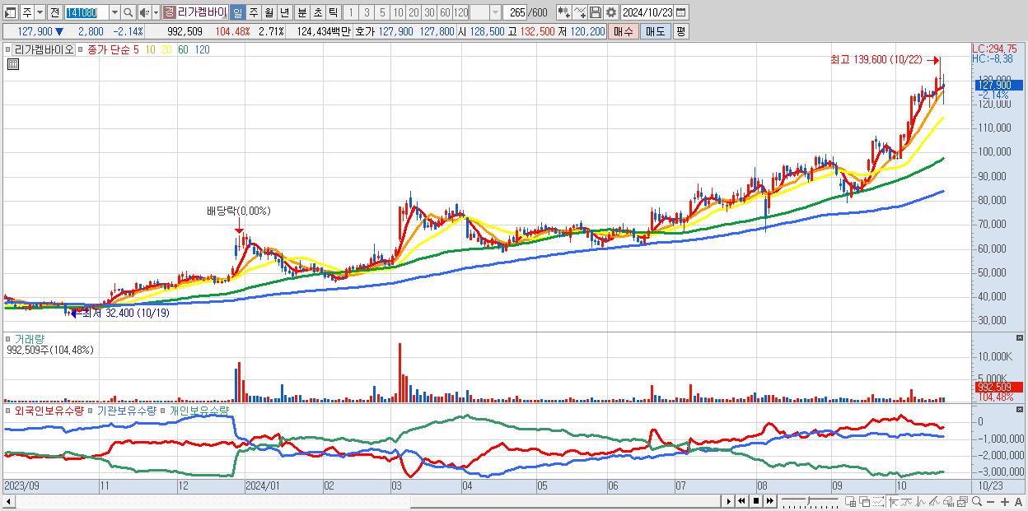1028x511 pixels.
Task: Select interval preset 30
Action: tap(429, 13)
